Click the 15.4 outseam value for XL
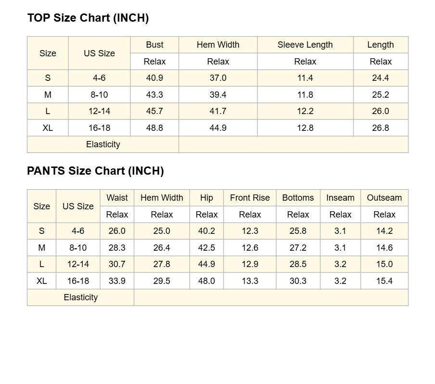Screen dimensions: 435x384 pyautogui.click(x=384, y=281)
